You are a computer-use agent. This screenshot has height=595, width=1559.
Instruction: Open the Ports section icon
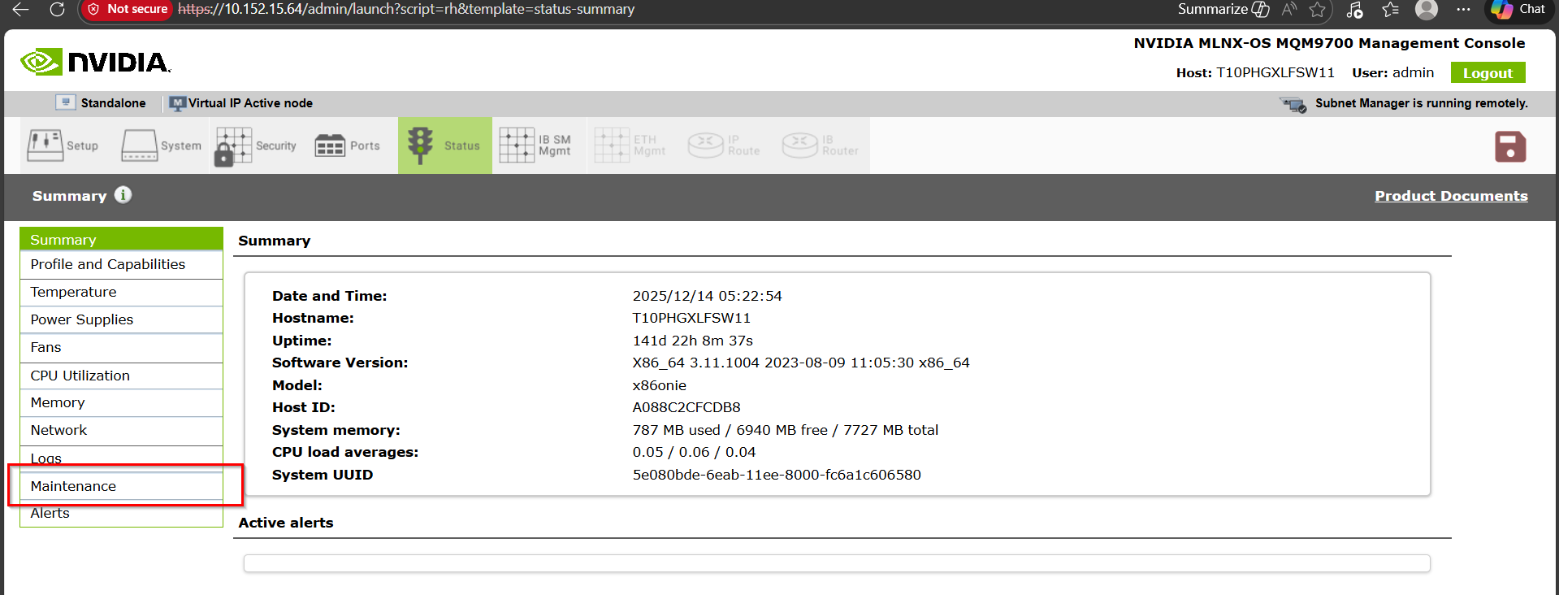pyautogui.click(x=330, y=145)
